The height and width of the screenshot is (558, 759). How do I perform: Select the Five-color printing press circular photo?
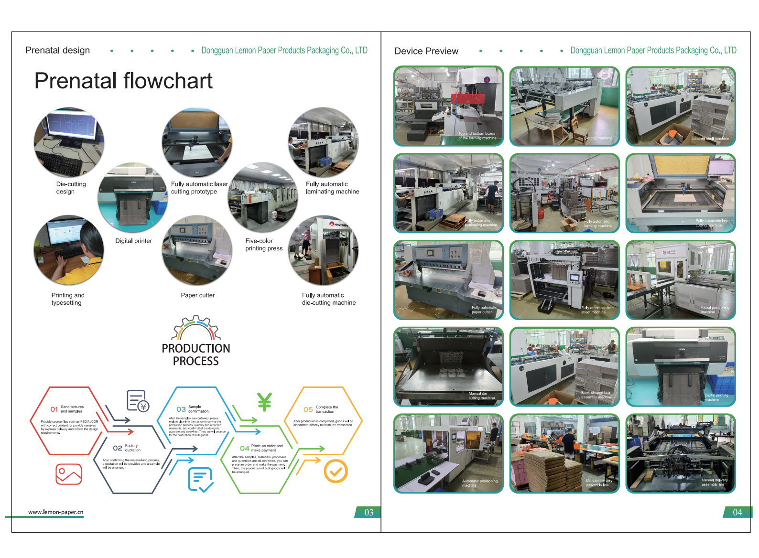[262, 198]
